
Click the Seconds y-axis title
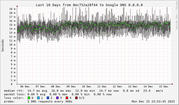[x=3, y=45]
